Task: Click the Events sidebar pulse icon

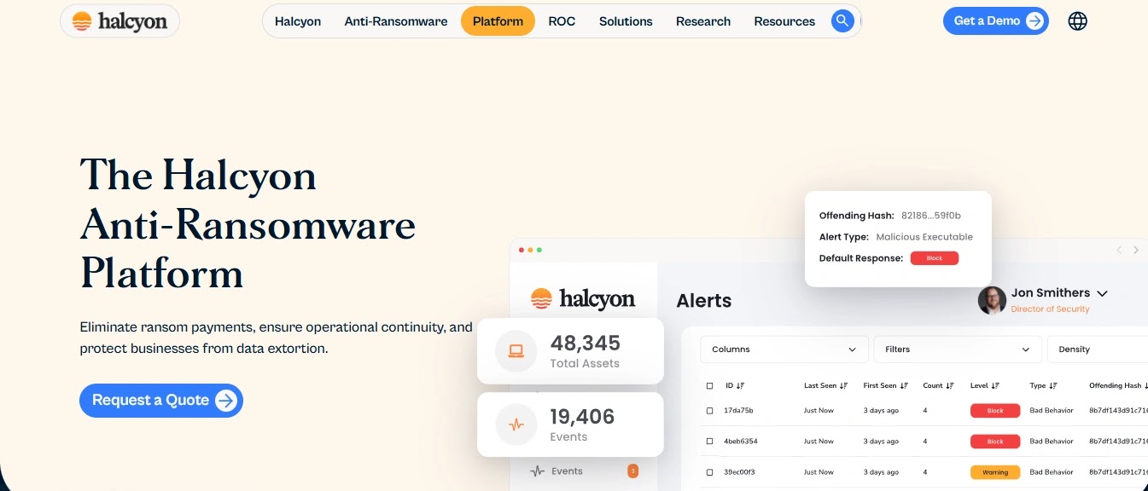Action: click(537, 471)
